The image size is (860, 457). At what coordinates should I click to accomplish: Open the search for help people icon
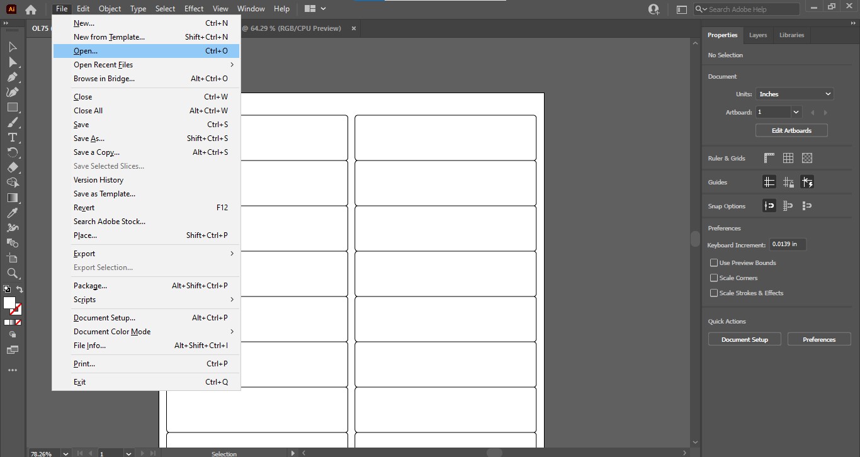[653, 9]
